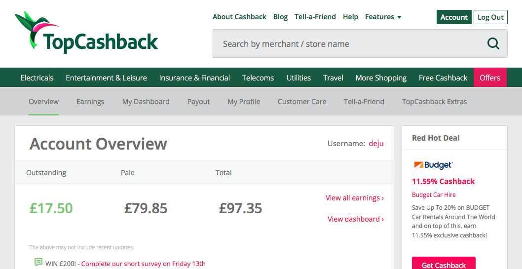
Task: Open the More Shopping category
Action: point(381,77)
